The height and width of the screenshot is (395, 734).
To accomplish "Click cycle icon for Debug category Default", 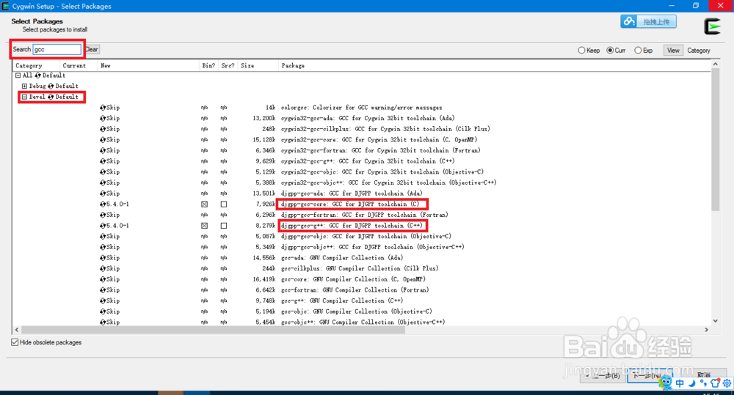I will pyautogui.click(x=51, y=86).
